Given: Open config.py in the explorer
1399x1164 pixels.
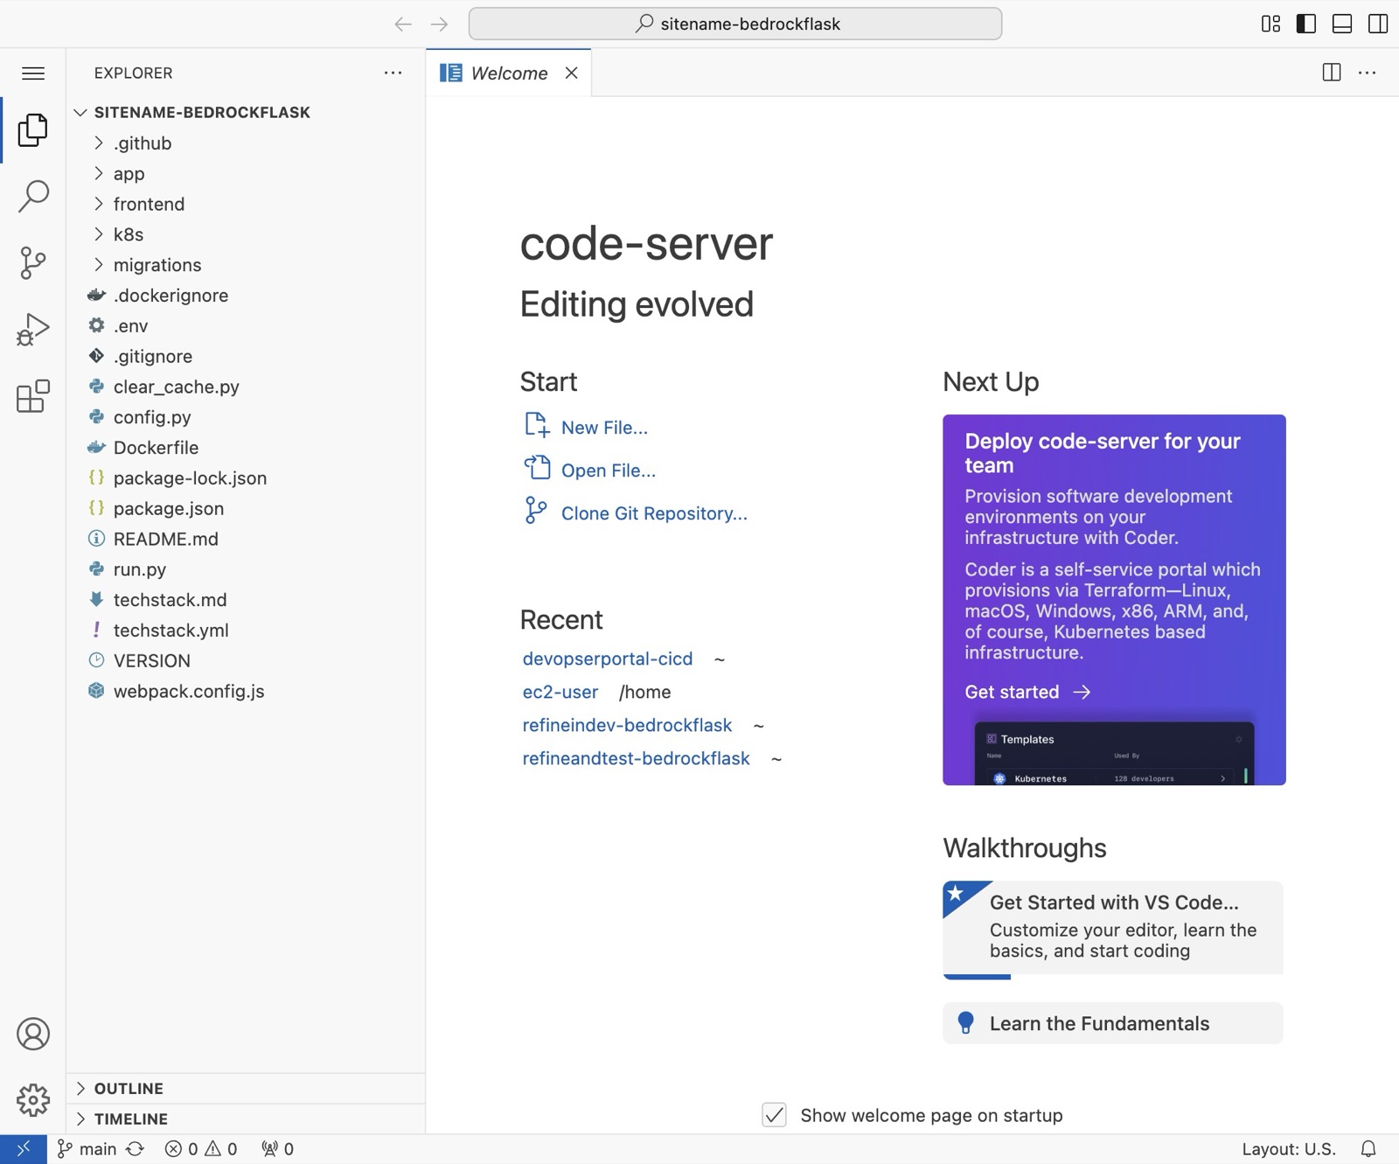Looking at the screenshot, I should pyautogui.click(x=245, y=417).
